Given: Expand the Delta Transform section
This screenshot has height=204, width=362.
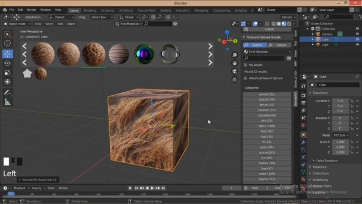Looking at the screenshot, I should tap(327, 160).
